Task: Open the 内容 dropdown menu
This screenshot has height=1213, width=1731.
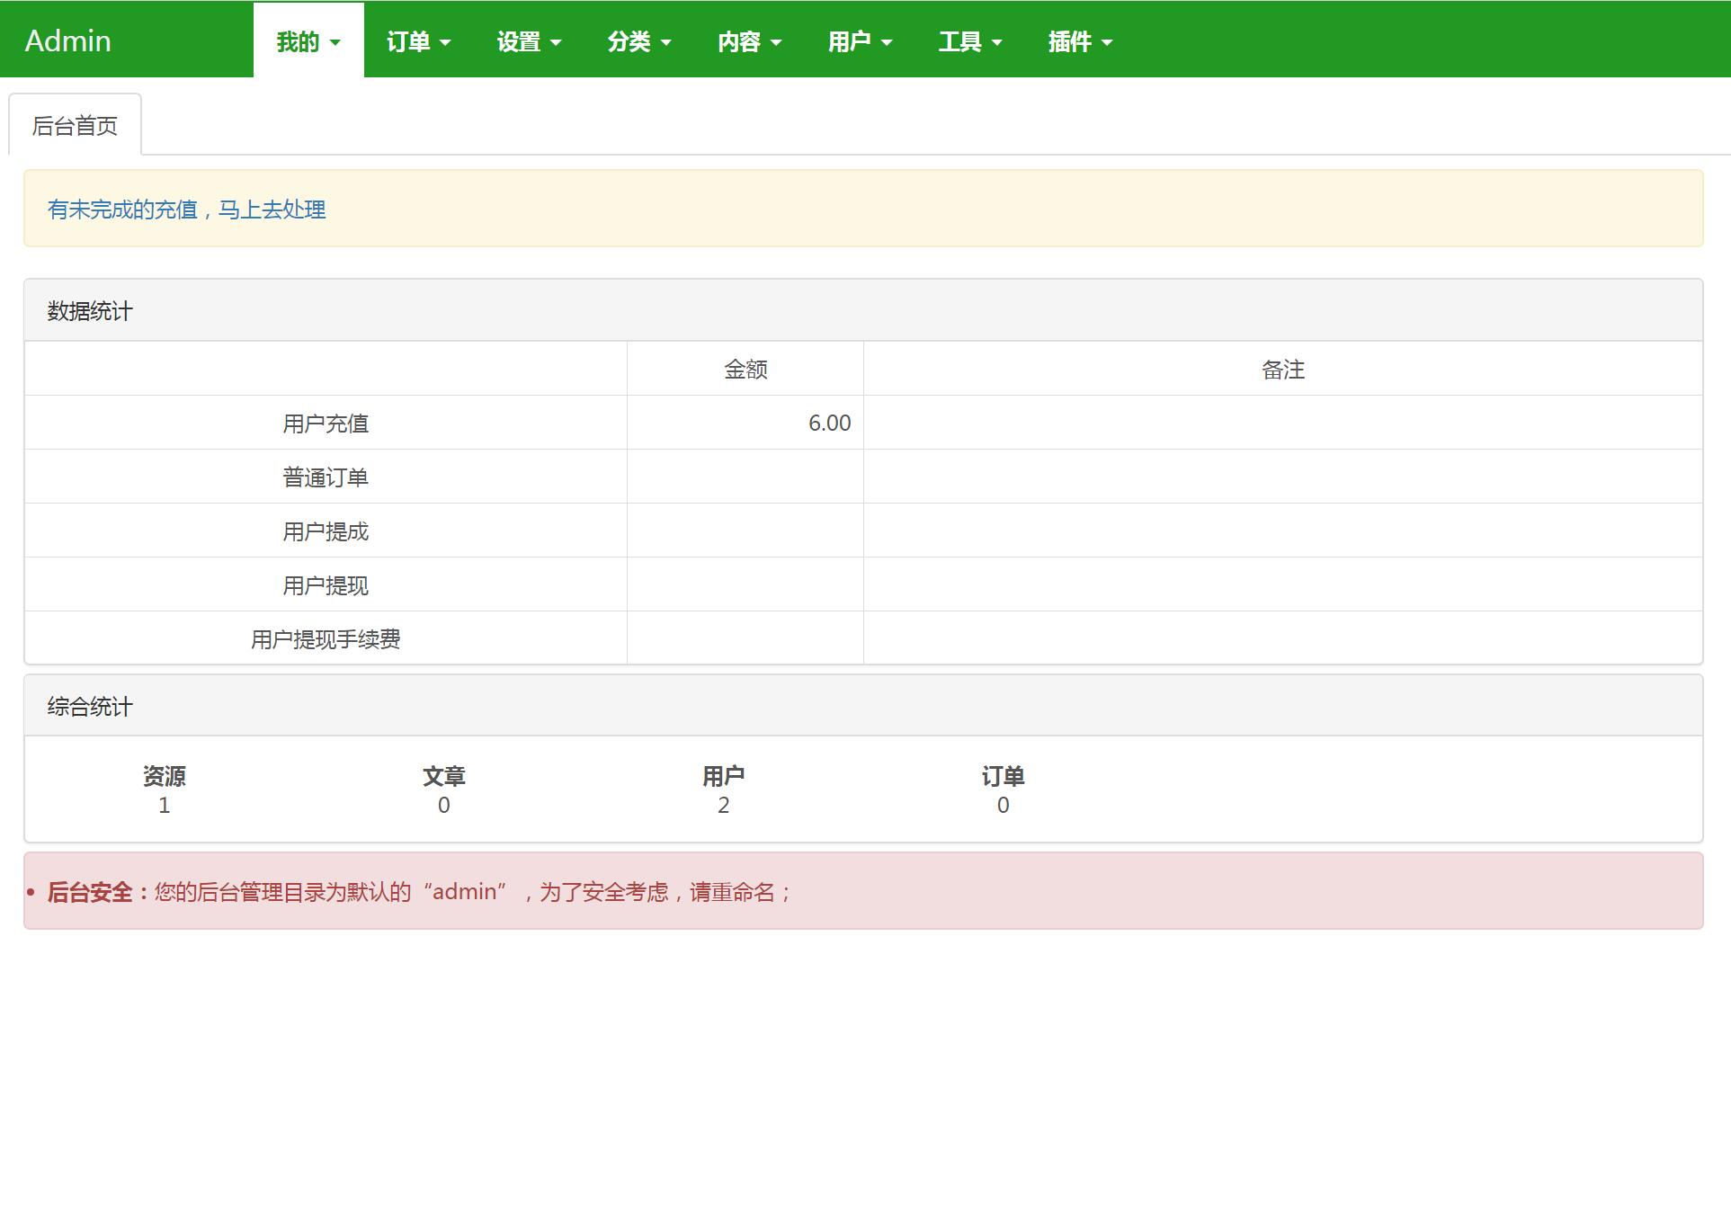Action: [x=750, y=41]
